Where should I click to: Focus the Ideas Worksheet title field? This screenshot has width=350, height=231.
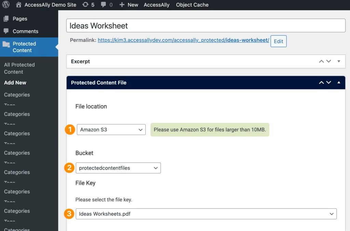click(x=206, y=26)
